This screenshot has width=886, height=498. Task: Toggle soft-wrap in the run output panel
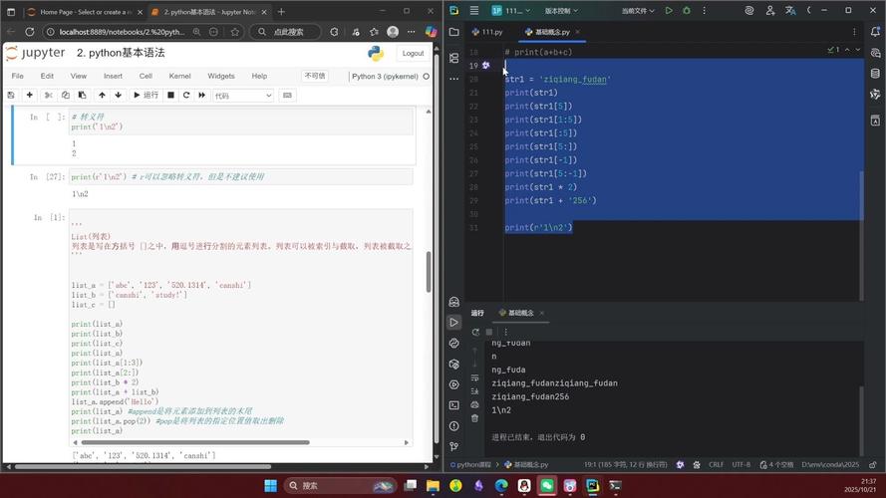point(474,377)
